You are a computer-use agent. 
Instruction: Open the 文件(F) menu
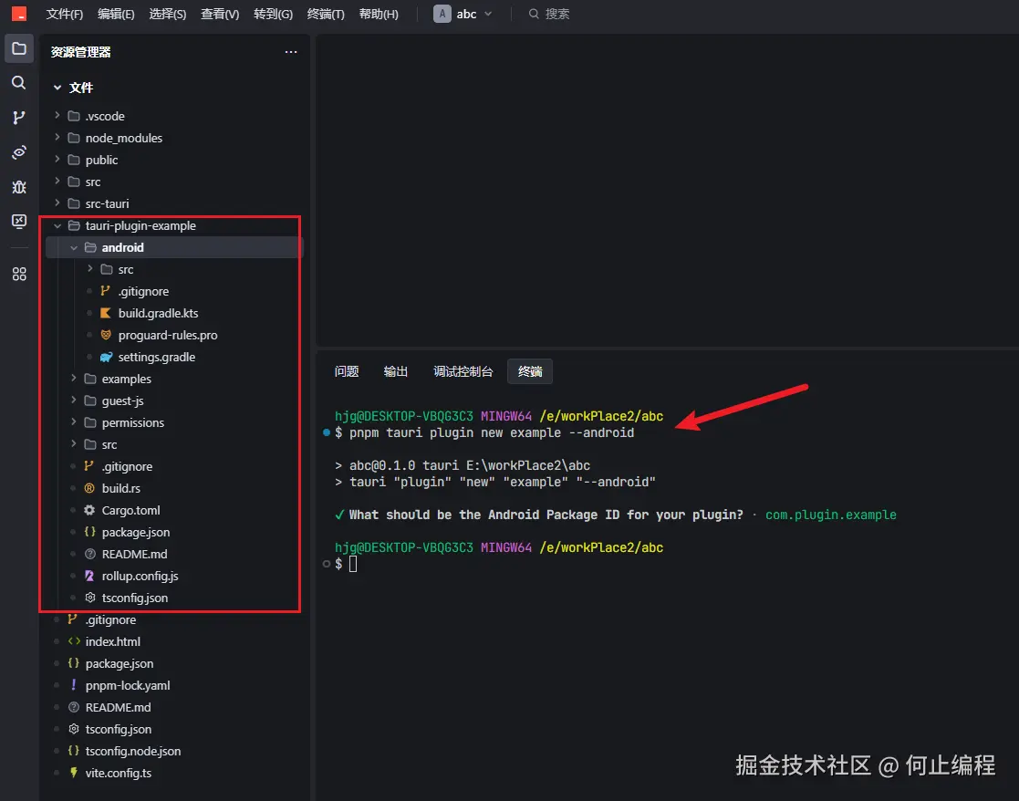[x=65, y=14]
